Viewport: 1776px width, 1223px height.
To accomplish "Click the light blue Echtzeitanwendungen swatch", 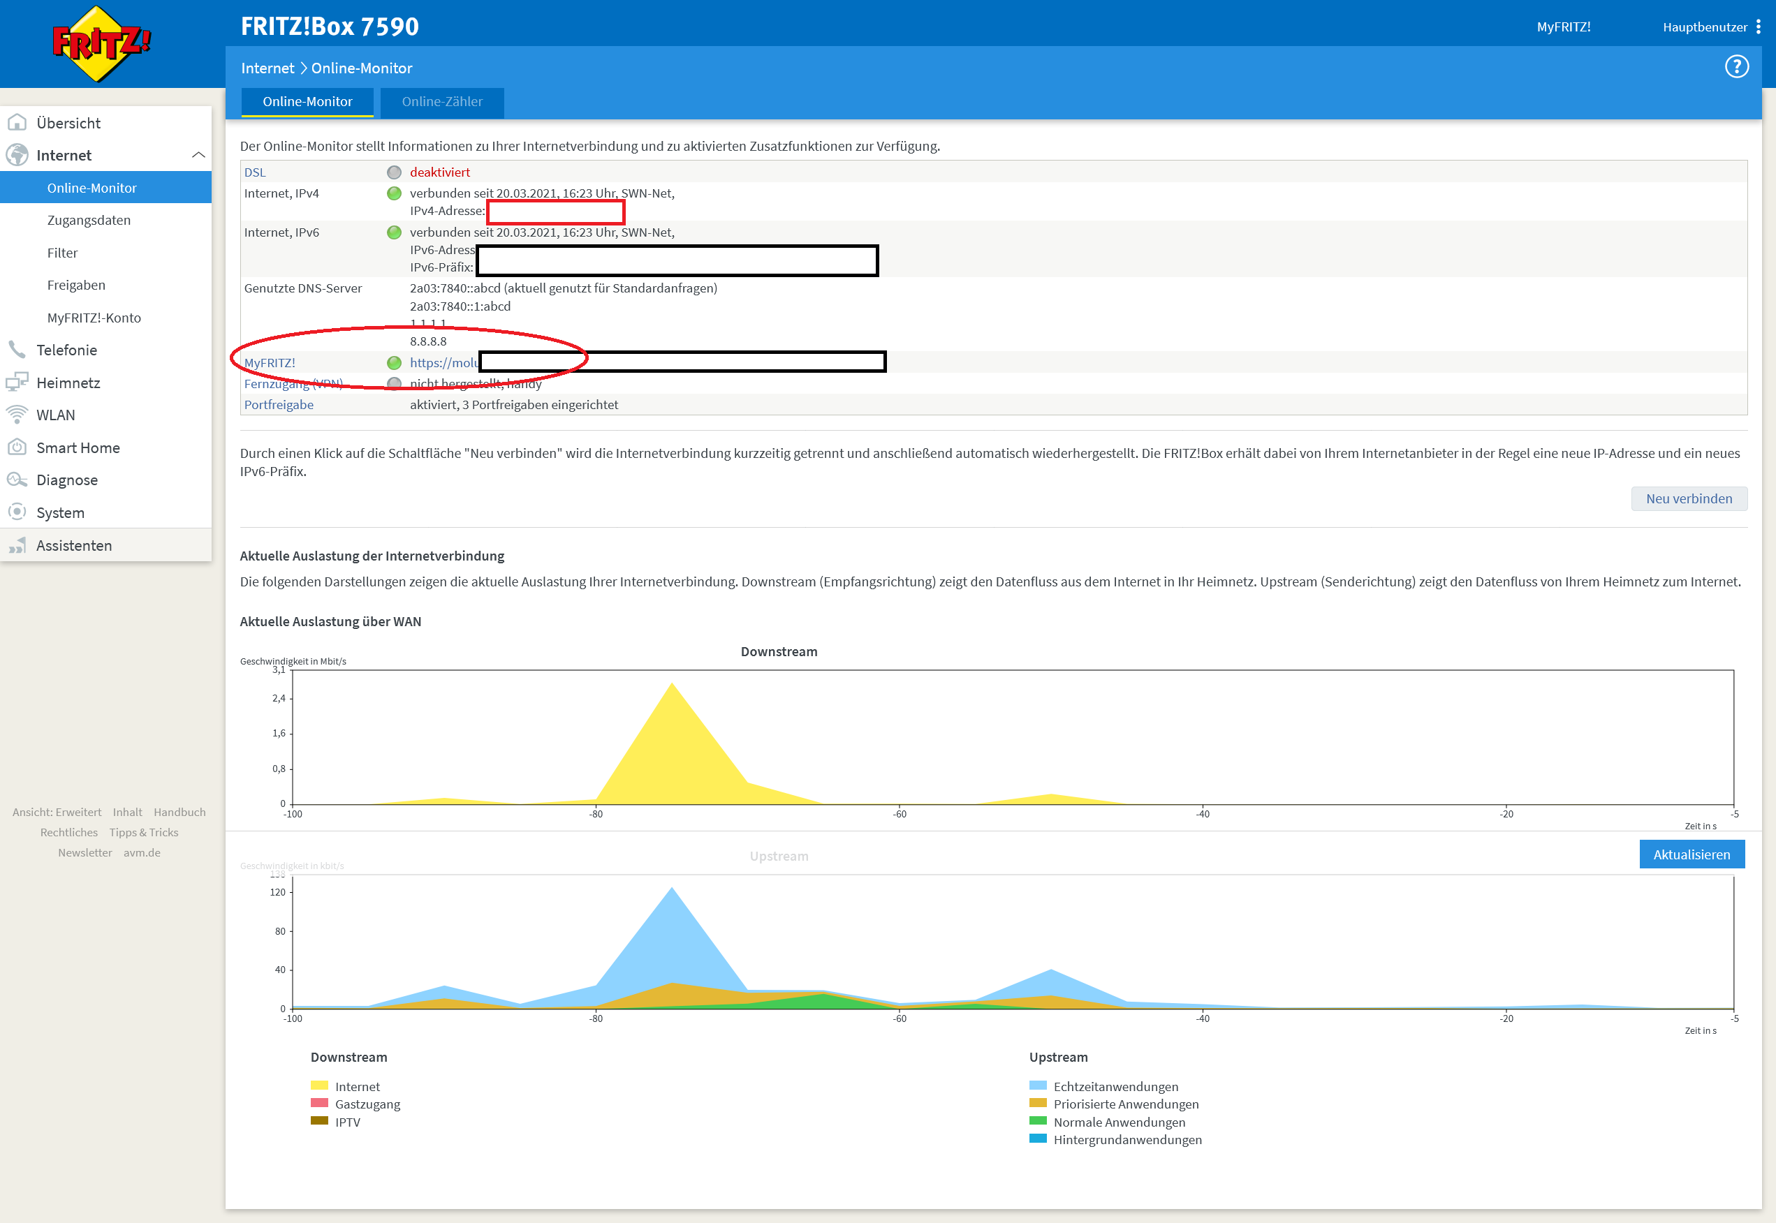I will (x=1038, y=1085).
